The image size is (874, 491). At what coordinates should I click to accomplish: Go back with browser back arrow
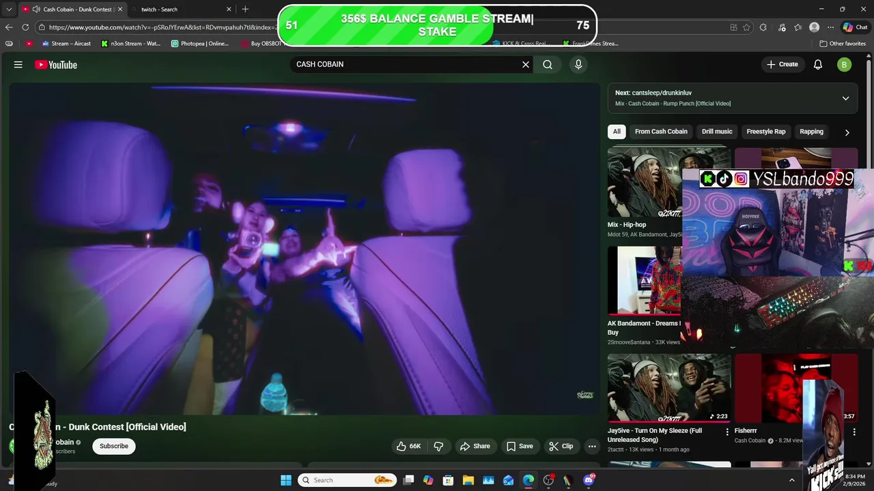9,27
